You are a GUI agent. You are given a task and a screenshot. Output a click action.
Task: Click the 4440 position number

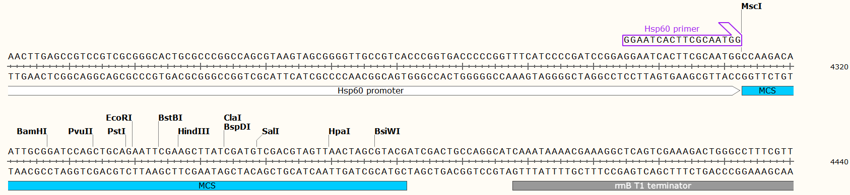pyautogui.click(x=839, y=162)
